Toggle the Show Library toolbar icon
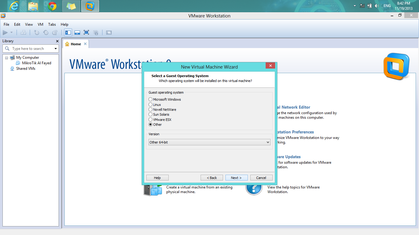The height and width of the screenshot is (235, 419). [68, 32]
